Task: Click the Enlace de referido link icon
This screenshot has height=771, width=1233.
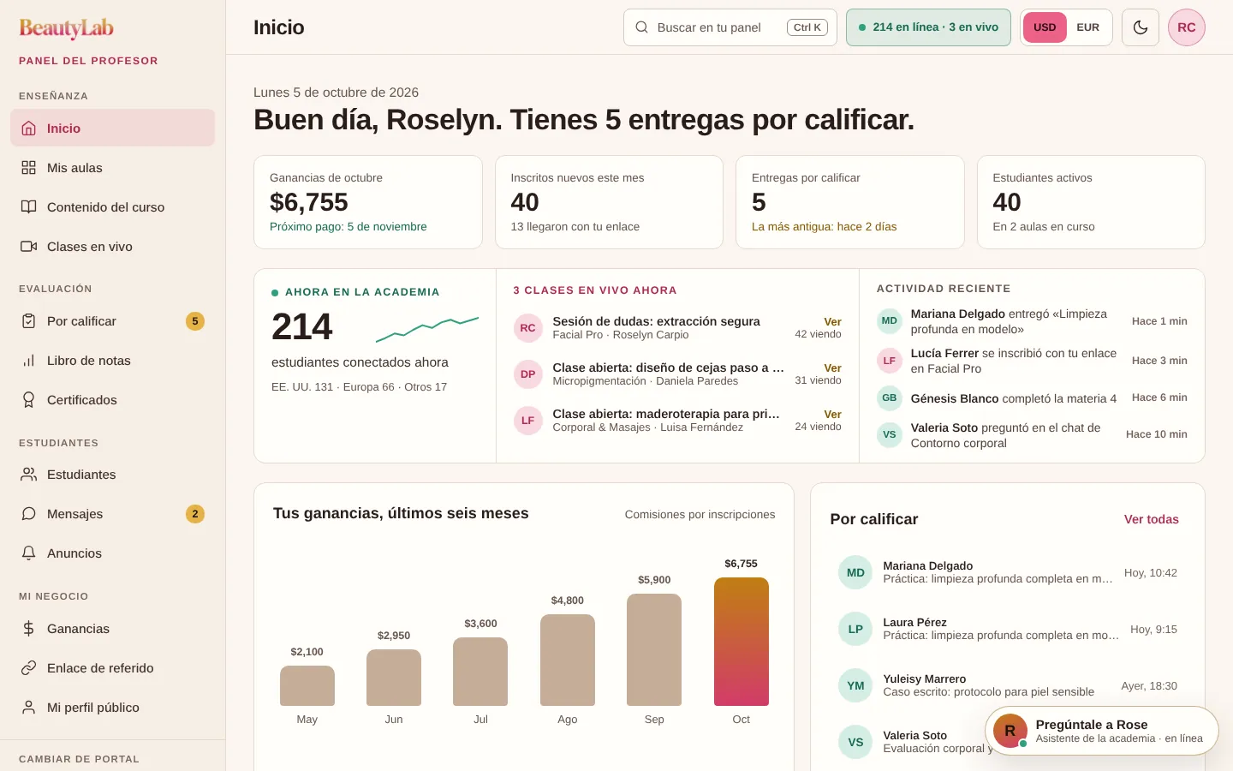Action: [x=29, y=668]
